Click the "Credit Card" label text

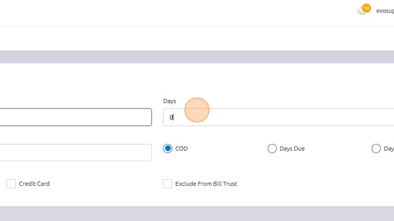pos(34,184)
